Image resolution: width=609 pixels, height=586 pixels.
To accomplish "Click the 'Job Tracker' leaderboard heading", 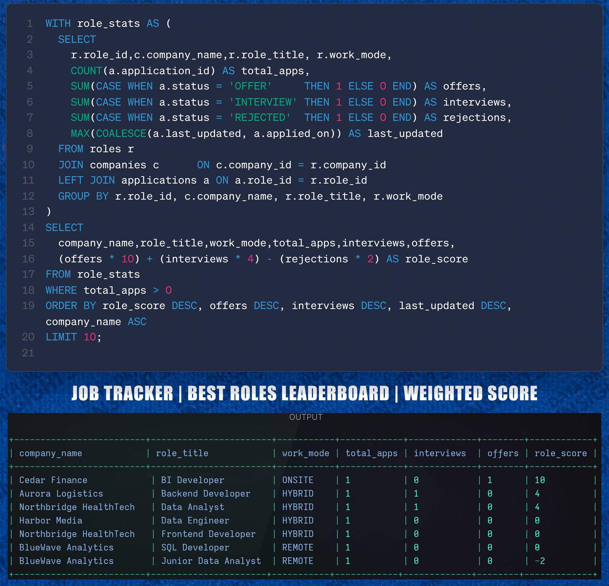I will tap(304, 393).
